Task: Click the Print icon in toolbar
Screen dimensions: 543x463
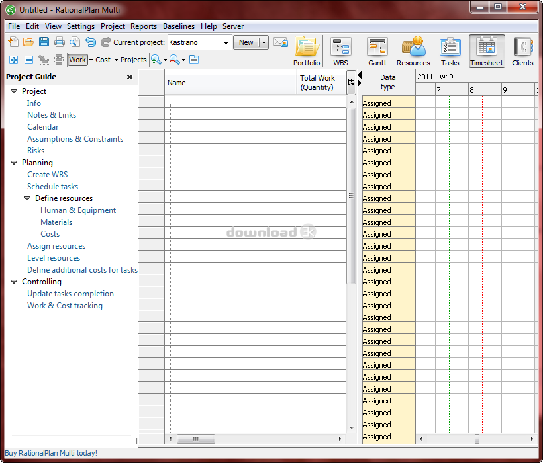Action: (60, 42)
